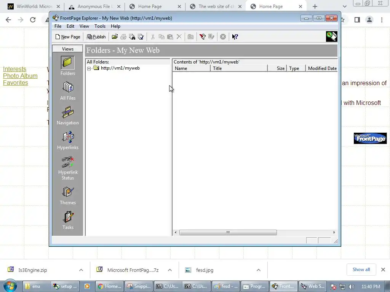Click the volume speaker icon in system tray
The image size is (390, 292).
pos(351,287)
